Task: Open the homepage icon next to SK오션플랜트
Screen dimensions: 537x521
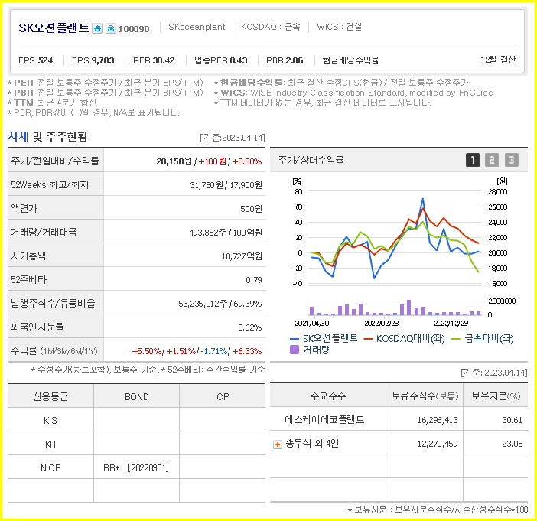Action: point(98,28)
